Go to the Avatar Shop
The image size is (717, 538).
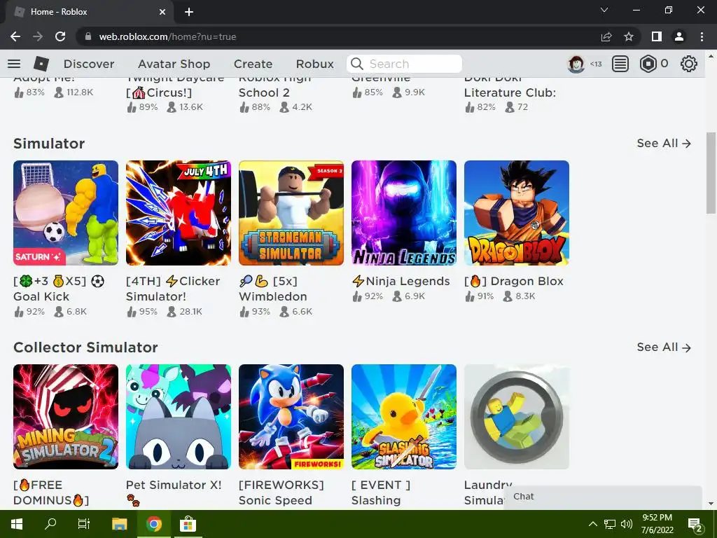point(174,64)
